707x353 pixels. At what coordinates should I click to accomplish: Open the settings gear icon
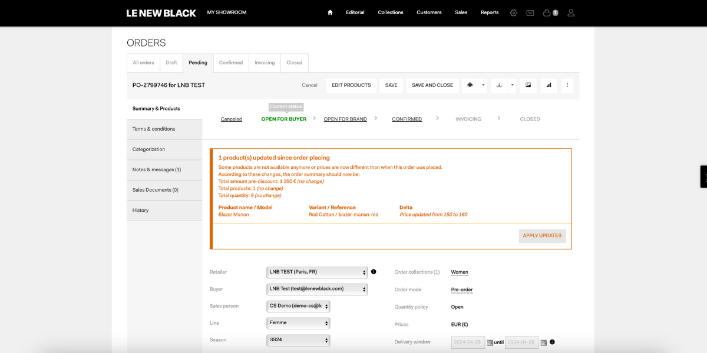514,12
